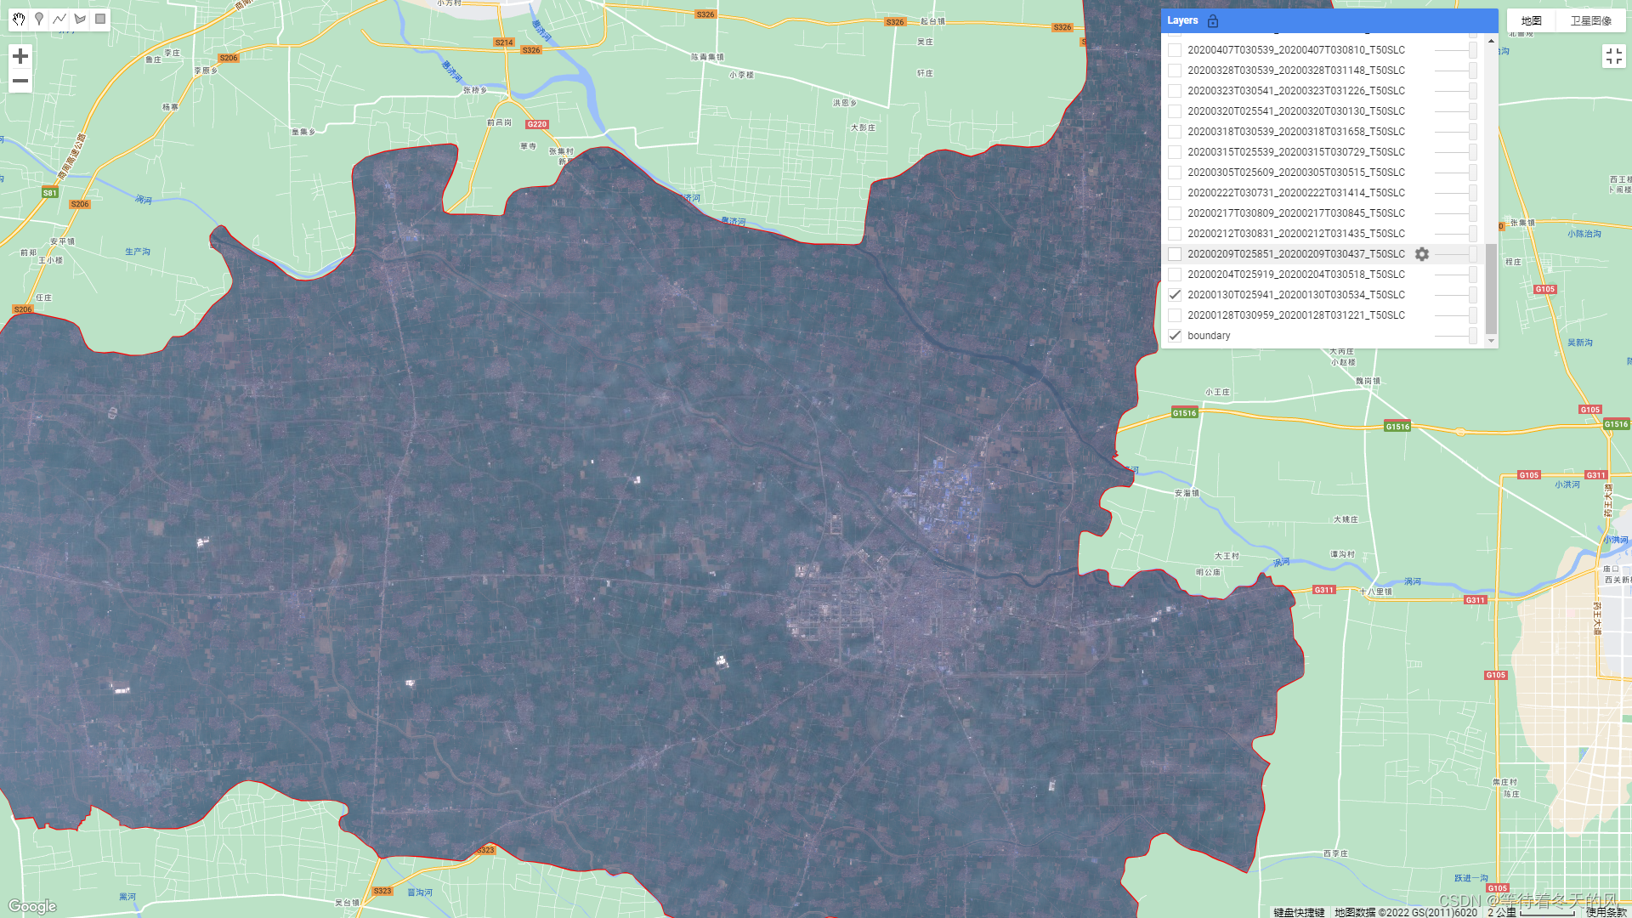Select the draw polygon shape tool

point(80,19)
